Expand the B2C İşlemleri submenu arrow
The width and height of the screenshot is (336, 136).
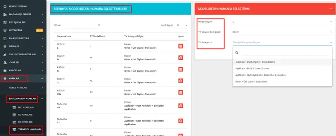42,22
